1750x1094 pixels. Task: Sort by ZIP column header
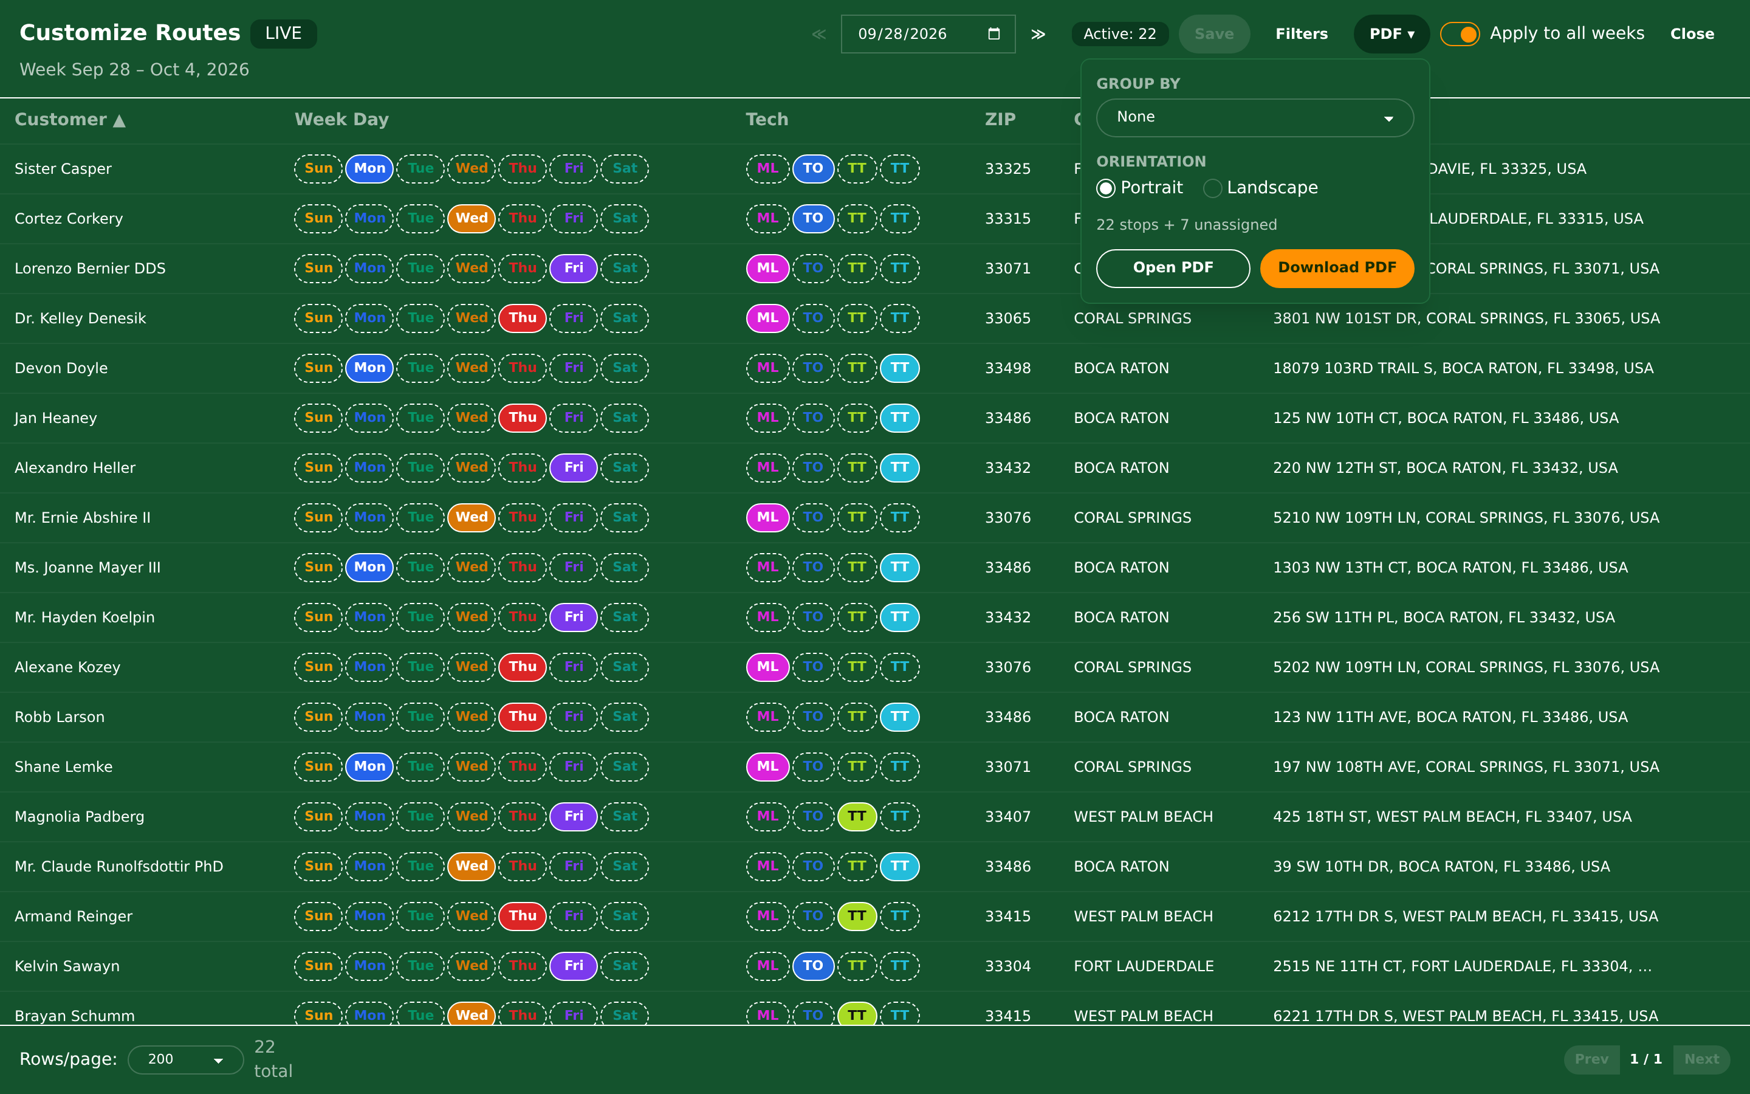coord(1000,119)
